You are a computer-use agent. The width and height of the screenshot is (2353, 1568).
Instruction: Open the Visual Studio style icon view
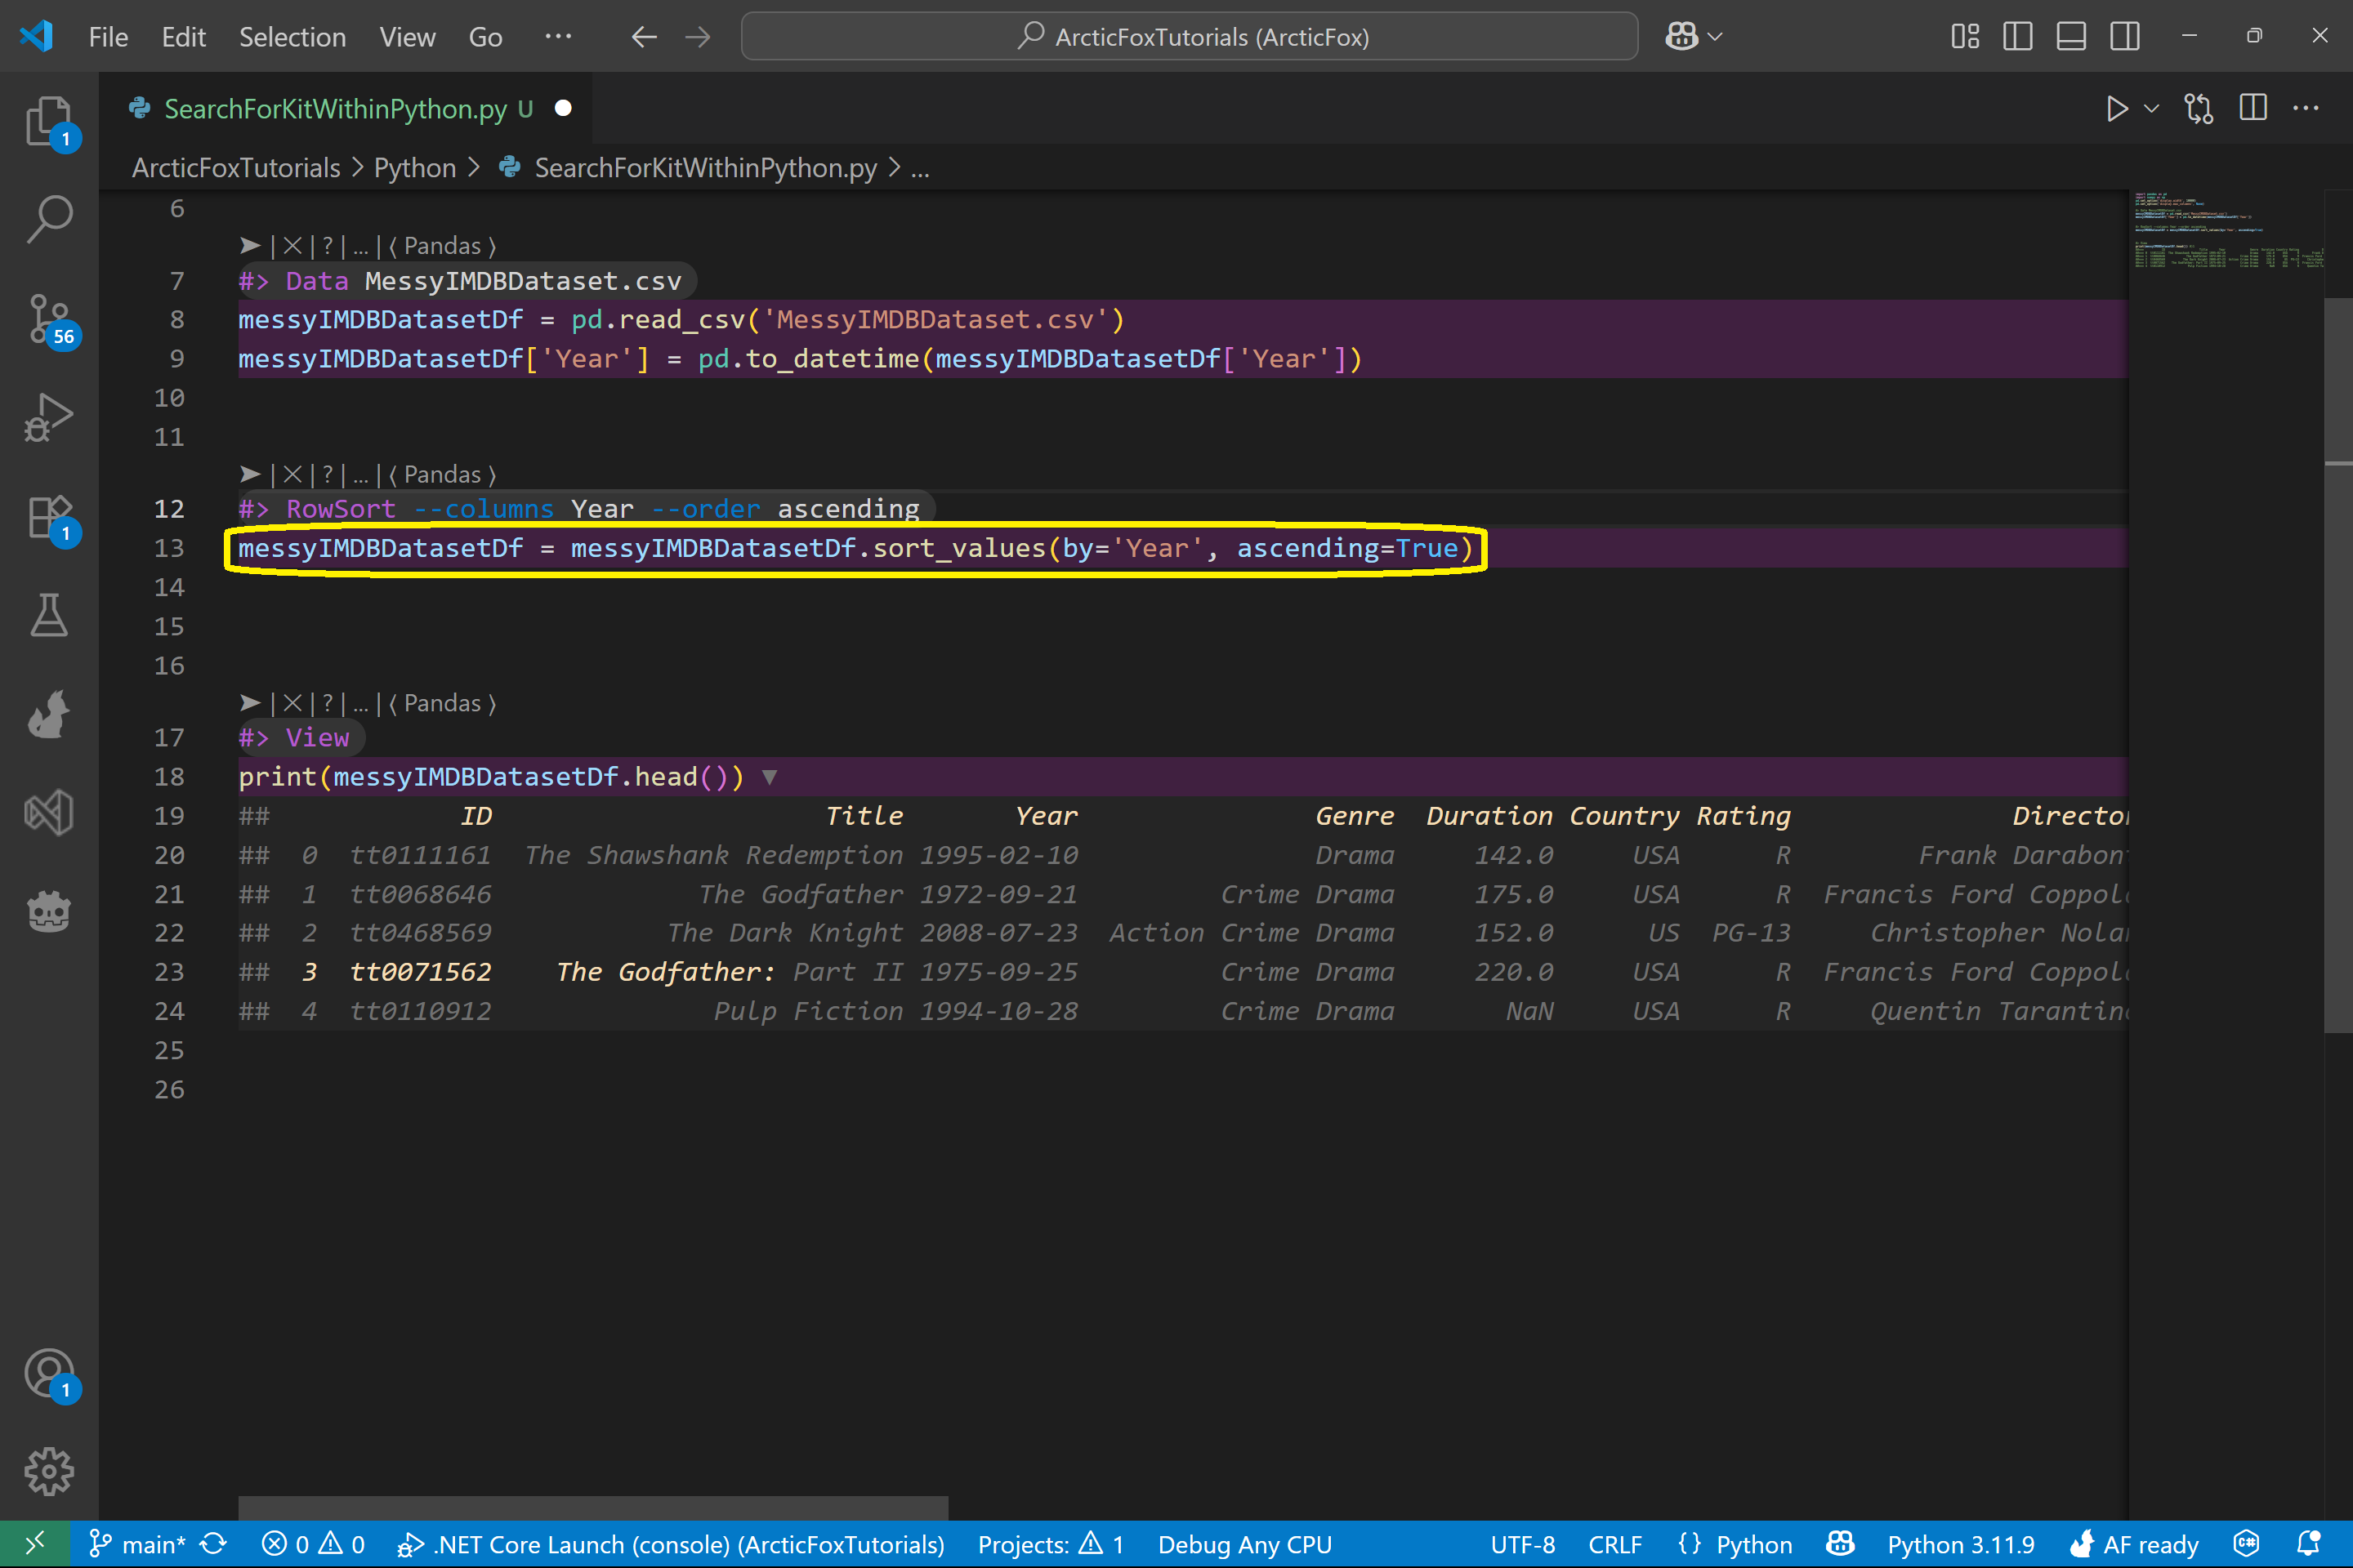[x=49, y=813]
